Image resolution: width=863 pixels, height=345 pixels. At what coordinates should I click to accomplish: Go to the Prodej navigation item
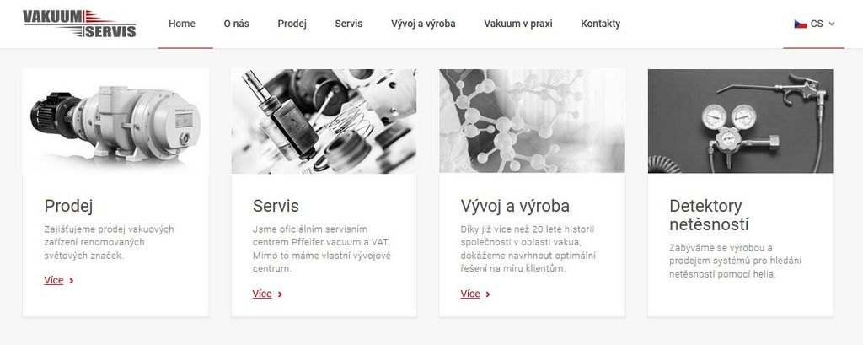coord(292,24)
